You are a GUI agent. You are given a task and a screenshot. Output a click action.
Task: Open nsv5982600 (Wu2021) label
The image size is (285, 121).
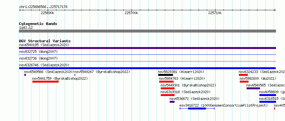click(258, 78)
